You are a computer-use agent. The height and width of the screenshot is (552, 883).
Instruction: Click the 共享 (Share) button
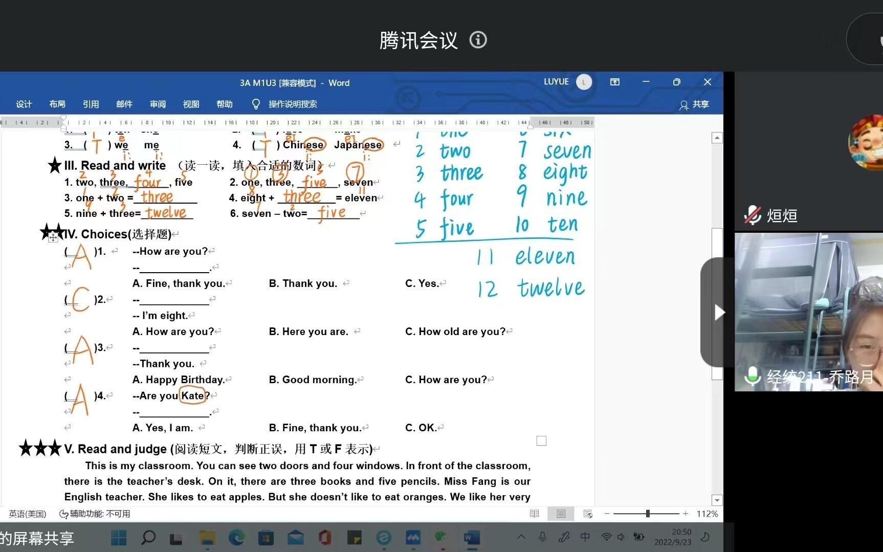coord(694,104)
